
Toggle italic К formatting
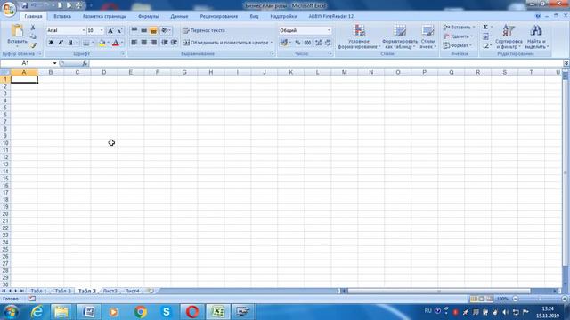point(61,43)
